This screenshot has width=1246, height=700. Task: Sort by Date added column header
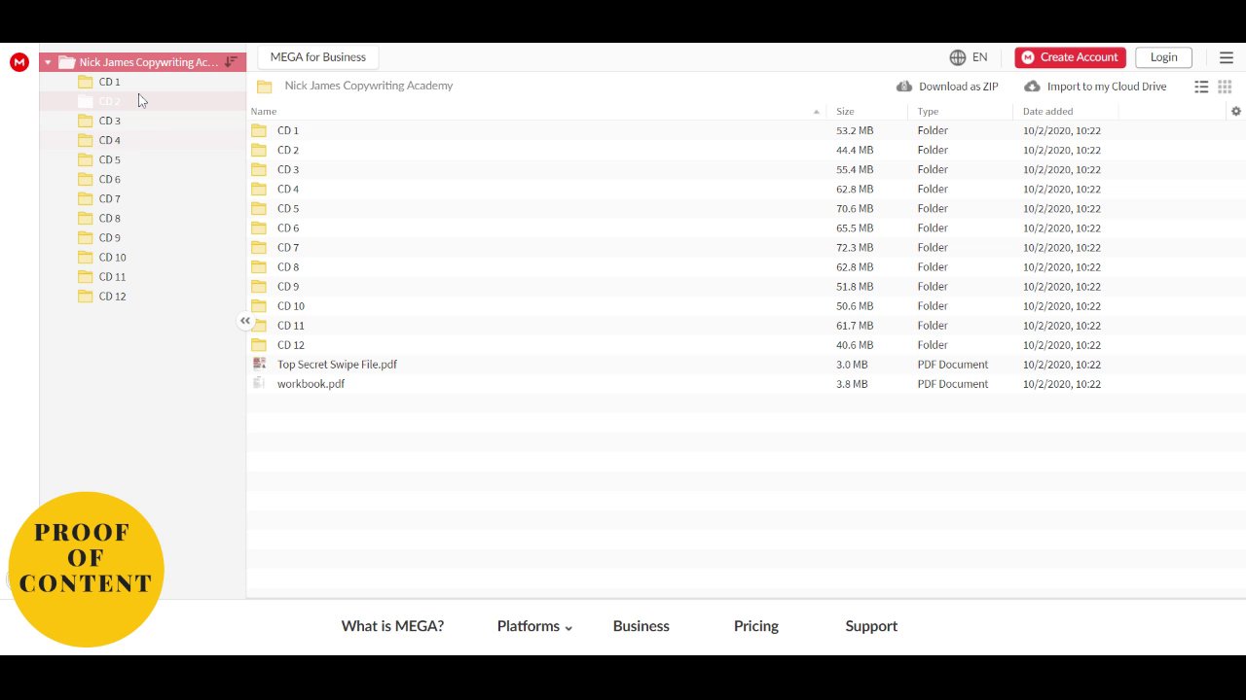pos(1047,111)
